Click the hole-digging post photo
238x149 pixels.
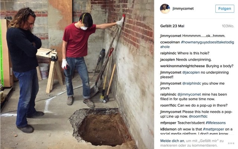77,74
